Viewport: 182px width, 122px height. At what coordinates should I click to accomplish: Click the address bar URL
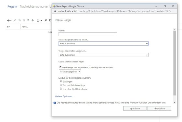115,11
